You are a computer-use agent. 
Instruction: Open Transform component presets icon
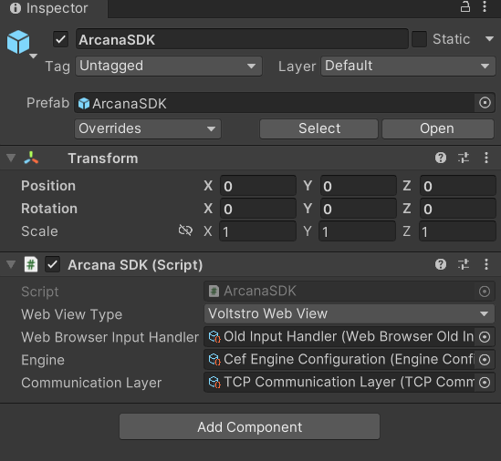click(464, 158)
